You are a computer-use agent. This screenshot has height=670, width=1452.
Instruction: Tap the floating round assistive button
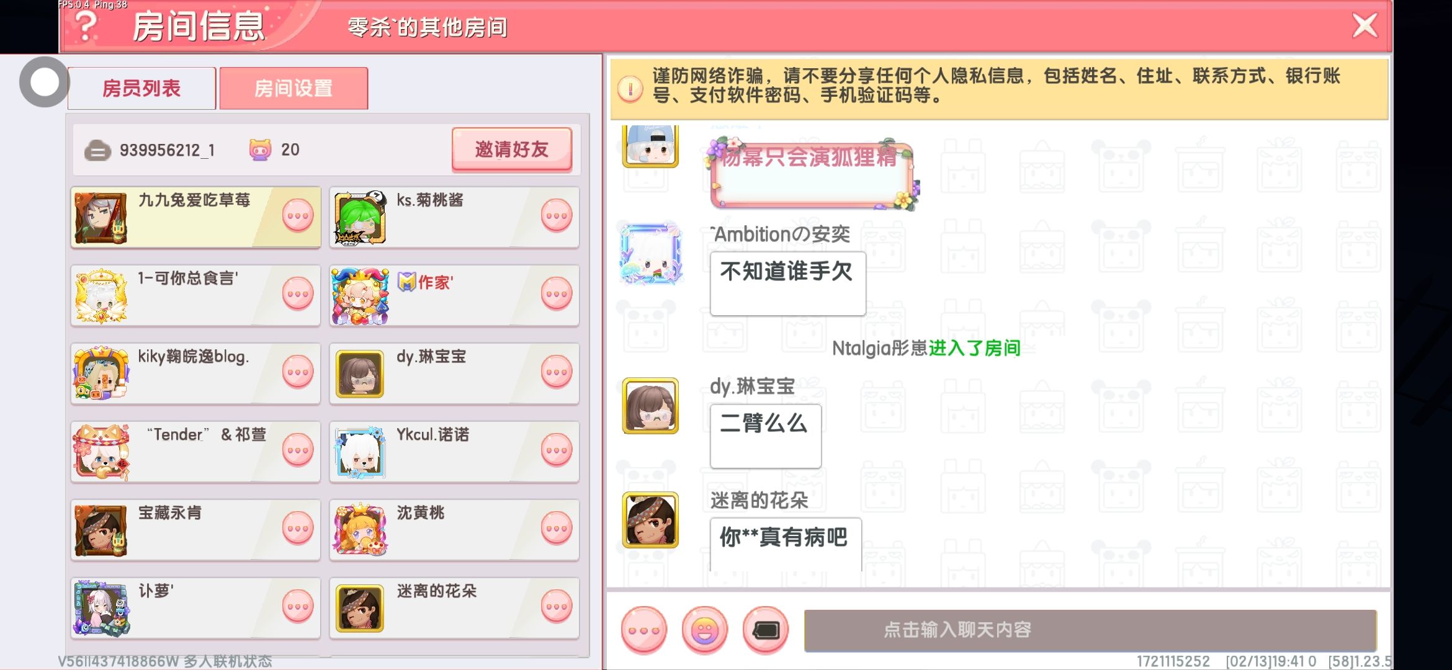tap(44, 82)
